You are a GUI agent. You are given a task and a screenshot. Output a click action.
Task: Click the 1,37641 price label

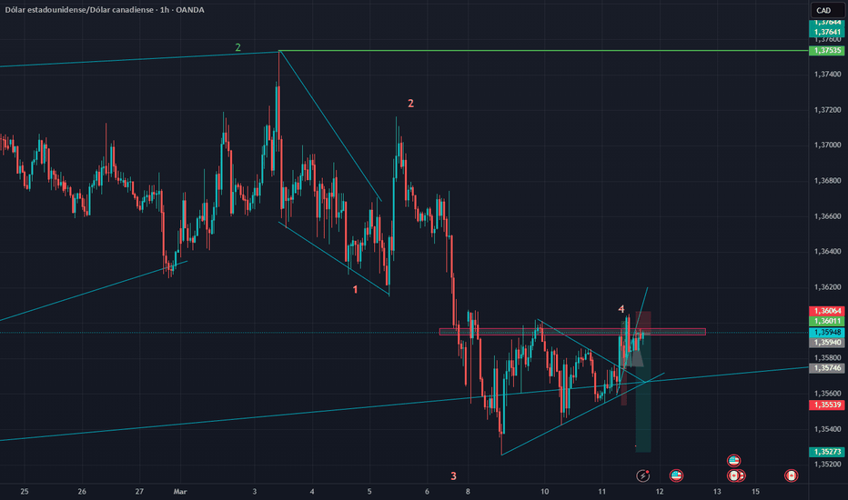pos(827,32)
